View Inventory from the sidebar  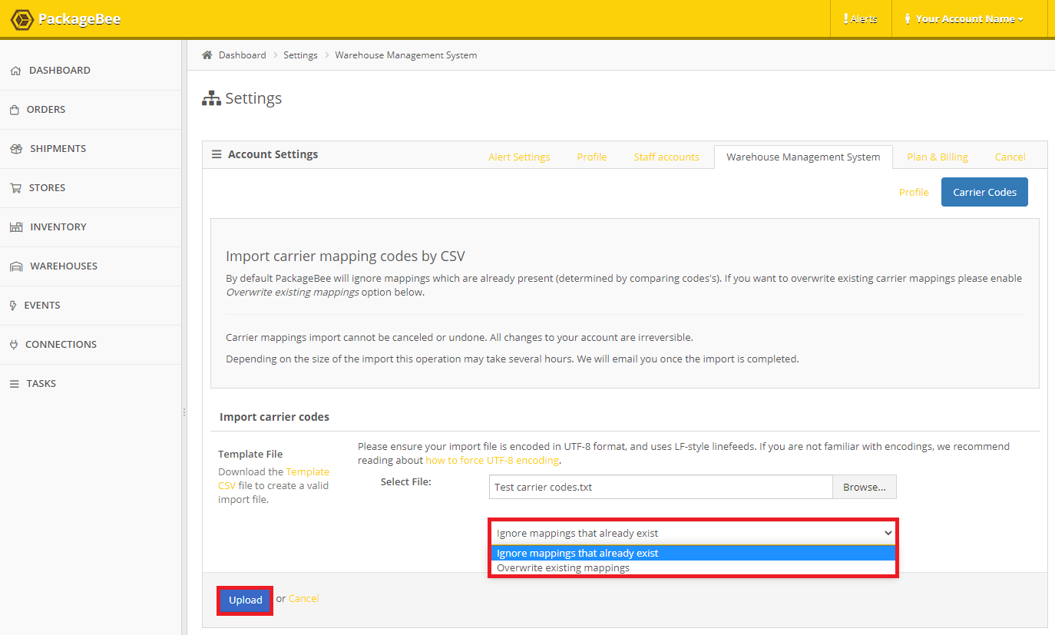pyautogui.click(x=58, y=227)
